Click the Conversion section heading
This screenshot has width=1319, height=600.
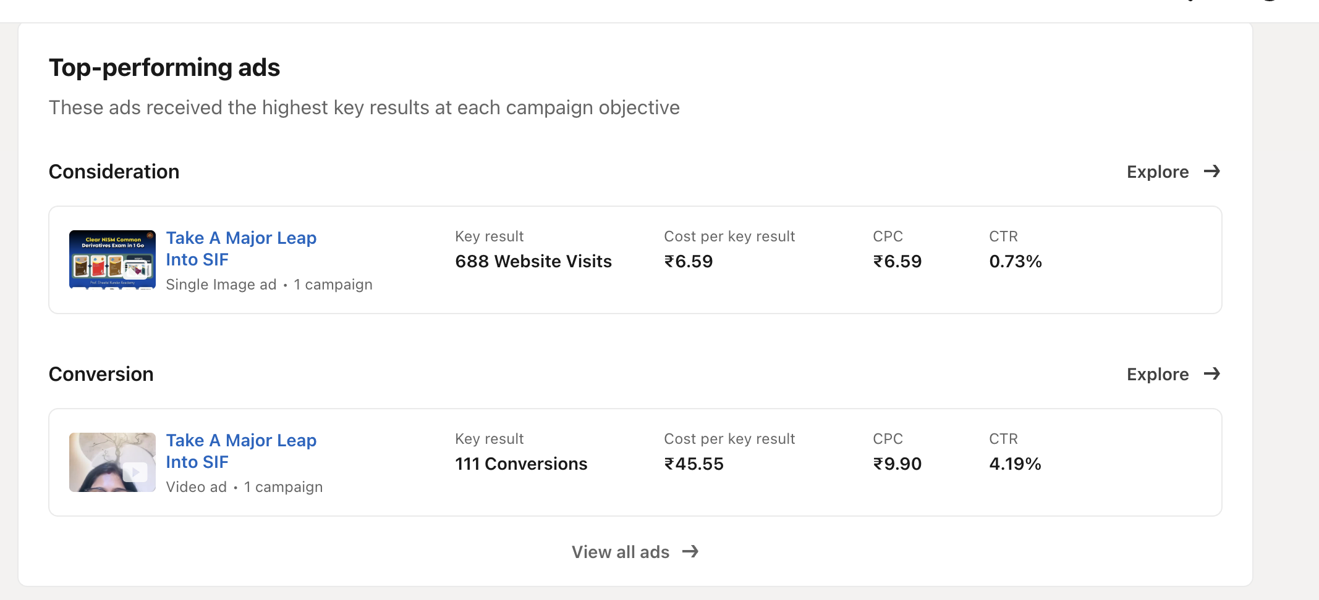point(101,374)
